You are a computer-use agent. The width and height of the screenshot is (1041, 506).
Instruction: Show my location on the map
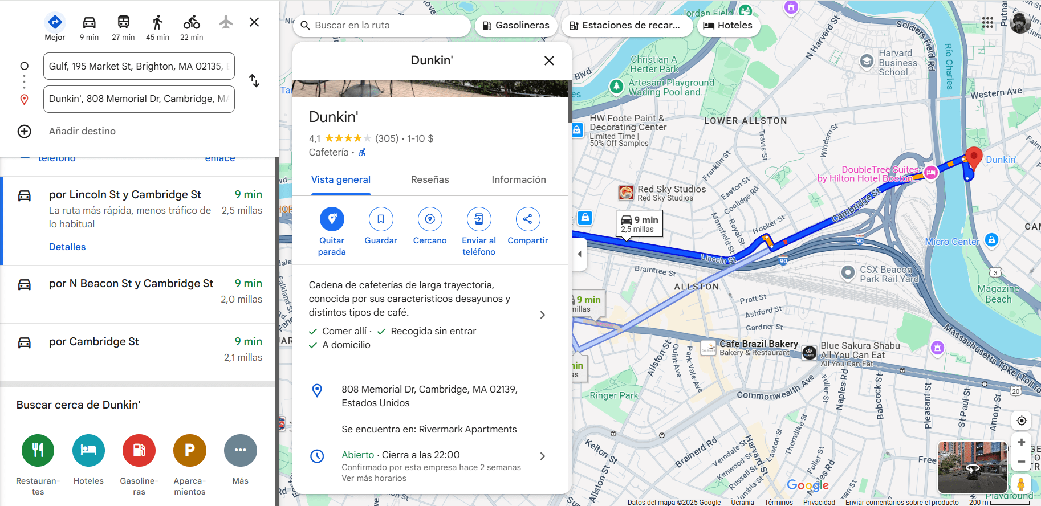click(x=1022, y=421)
